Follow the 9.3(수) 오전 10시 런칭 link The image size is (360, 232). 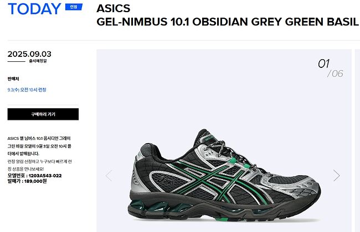(27, 90)
